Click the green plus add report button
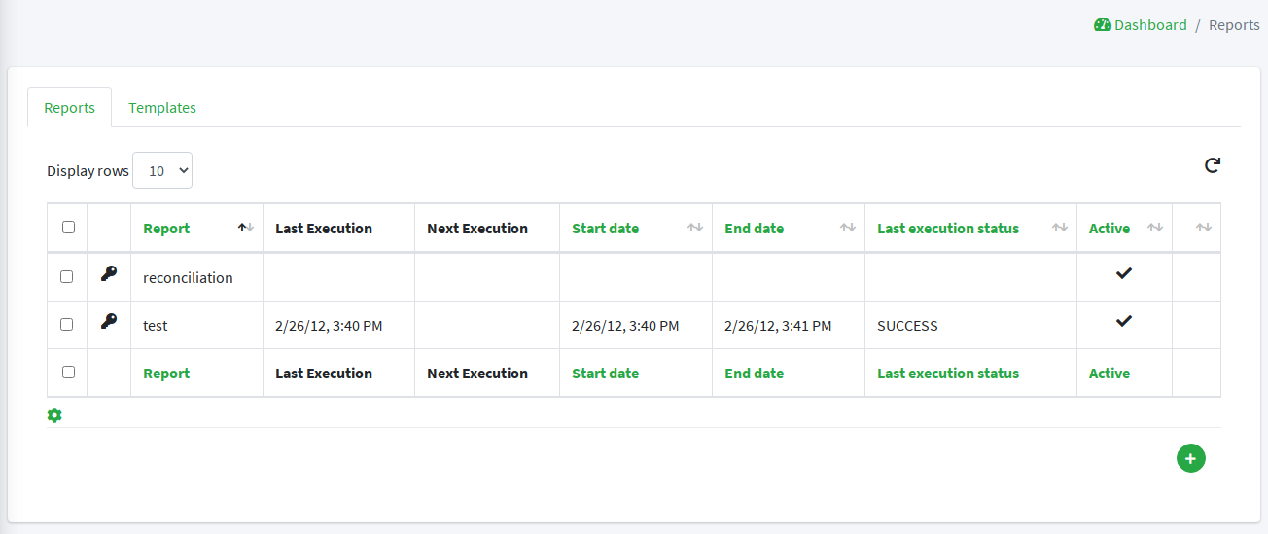 pyautogui.click(x=1190, y=458)
